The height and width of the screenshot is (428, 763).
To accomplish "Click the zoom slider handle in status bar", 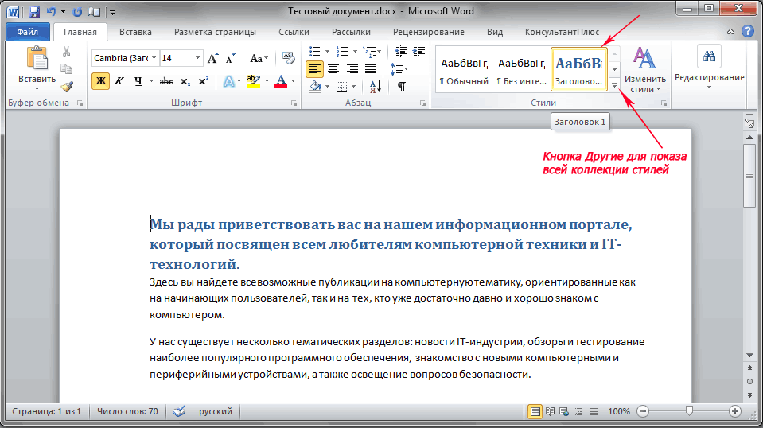I will tap(689, 411).
